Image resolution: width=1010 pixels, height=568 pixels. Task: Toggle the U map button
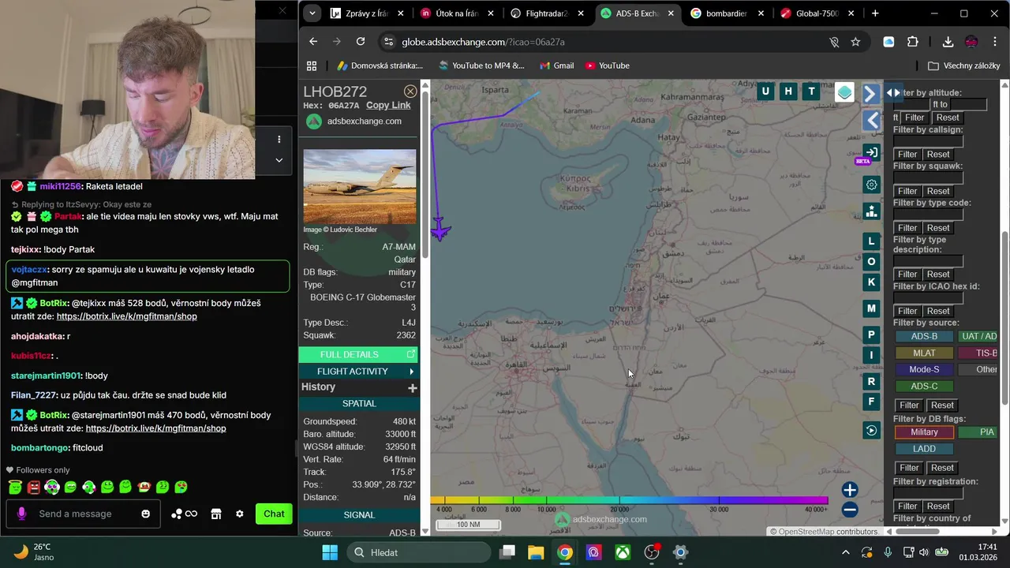[x=765, y=92]
